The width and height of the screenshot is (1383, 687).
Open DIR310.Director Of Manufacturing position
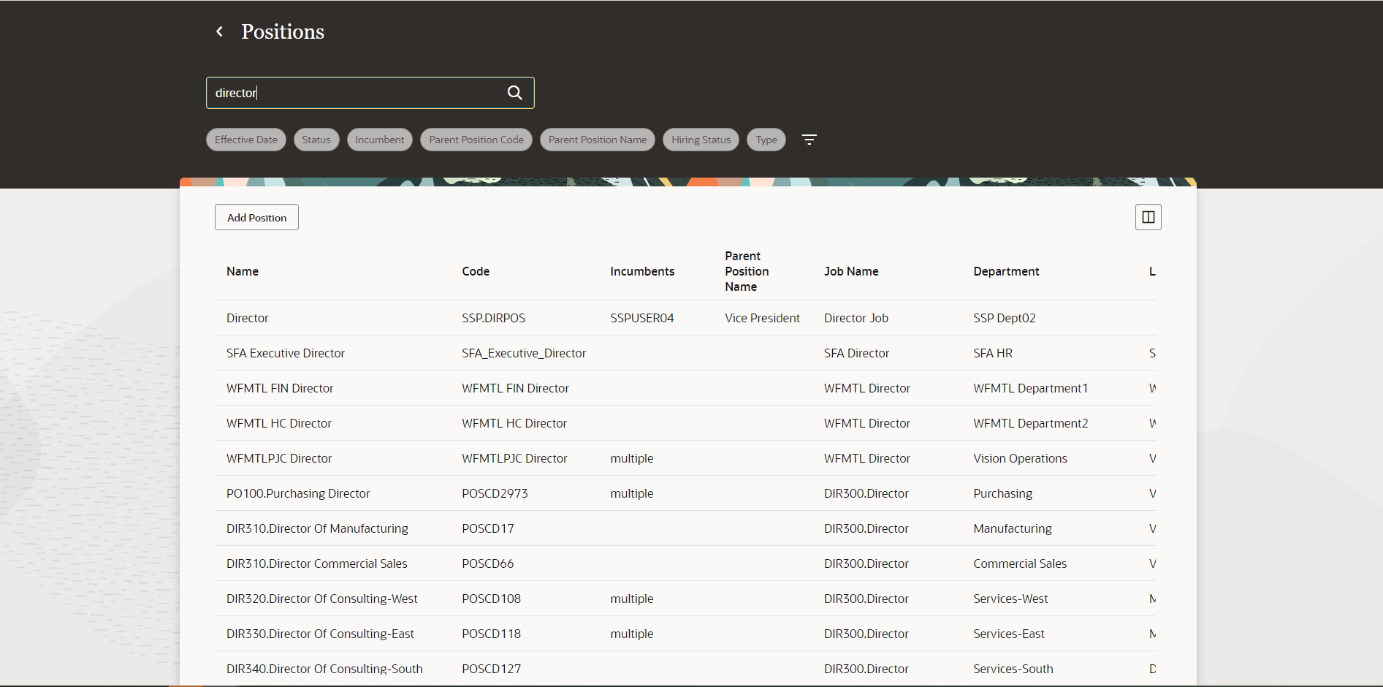pyautogui.click(x=317, y=528)
